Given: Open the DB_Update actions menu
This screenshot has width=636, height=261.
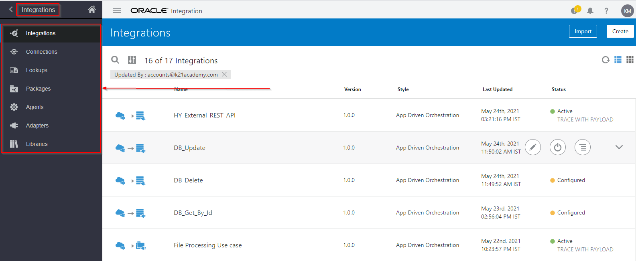Looking at the screenshot, I should (x=583, y=147).
